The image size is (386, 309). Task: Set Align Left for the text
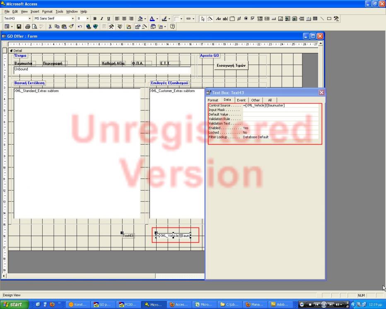coord(117,19)
